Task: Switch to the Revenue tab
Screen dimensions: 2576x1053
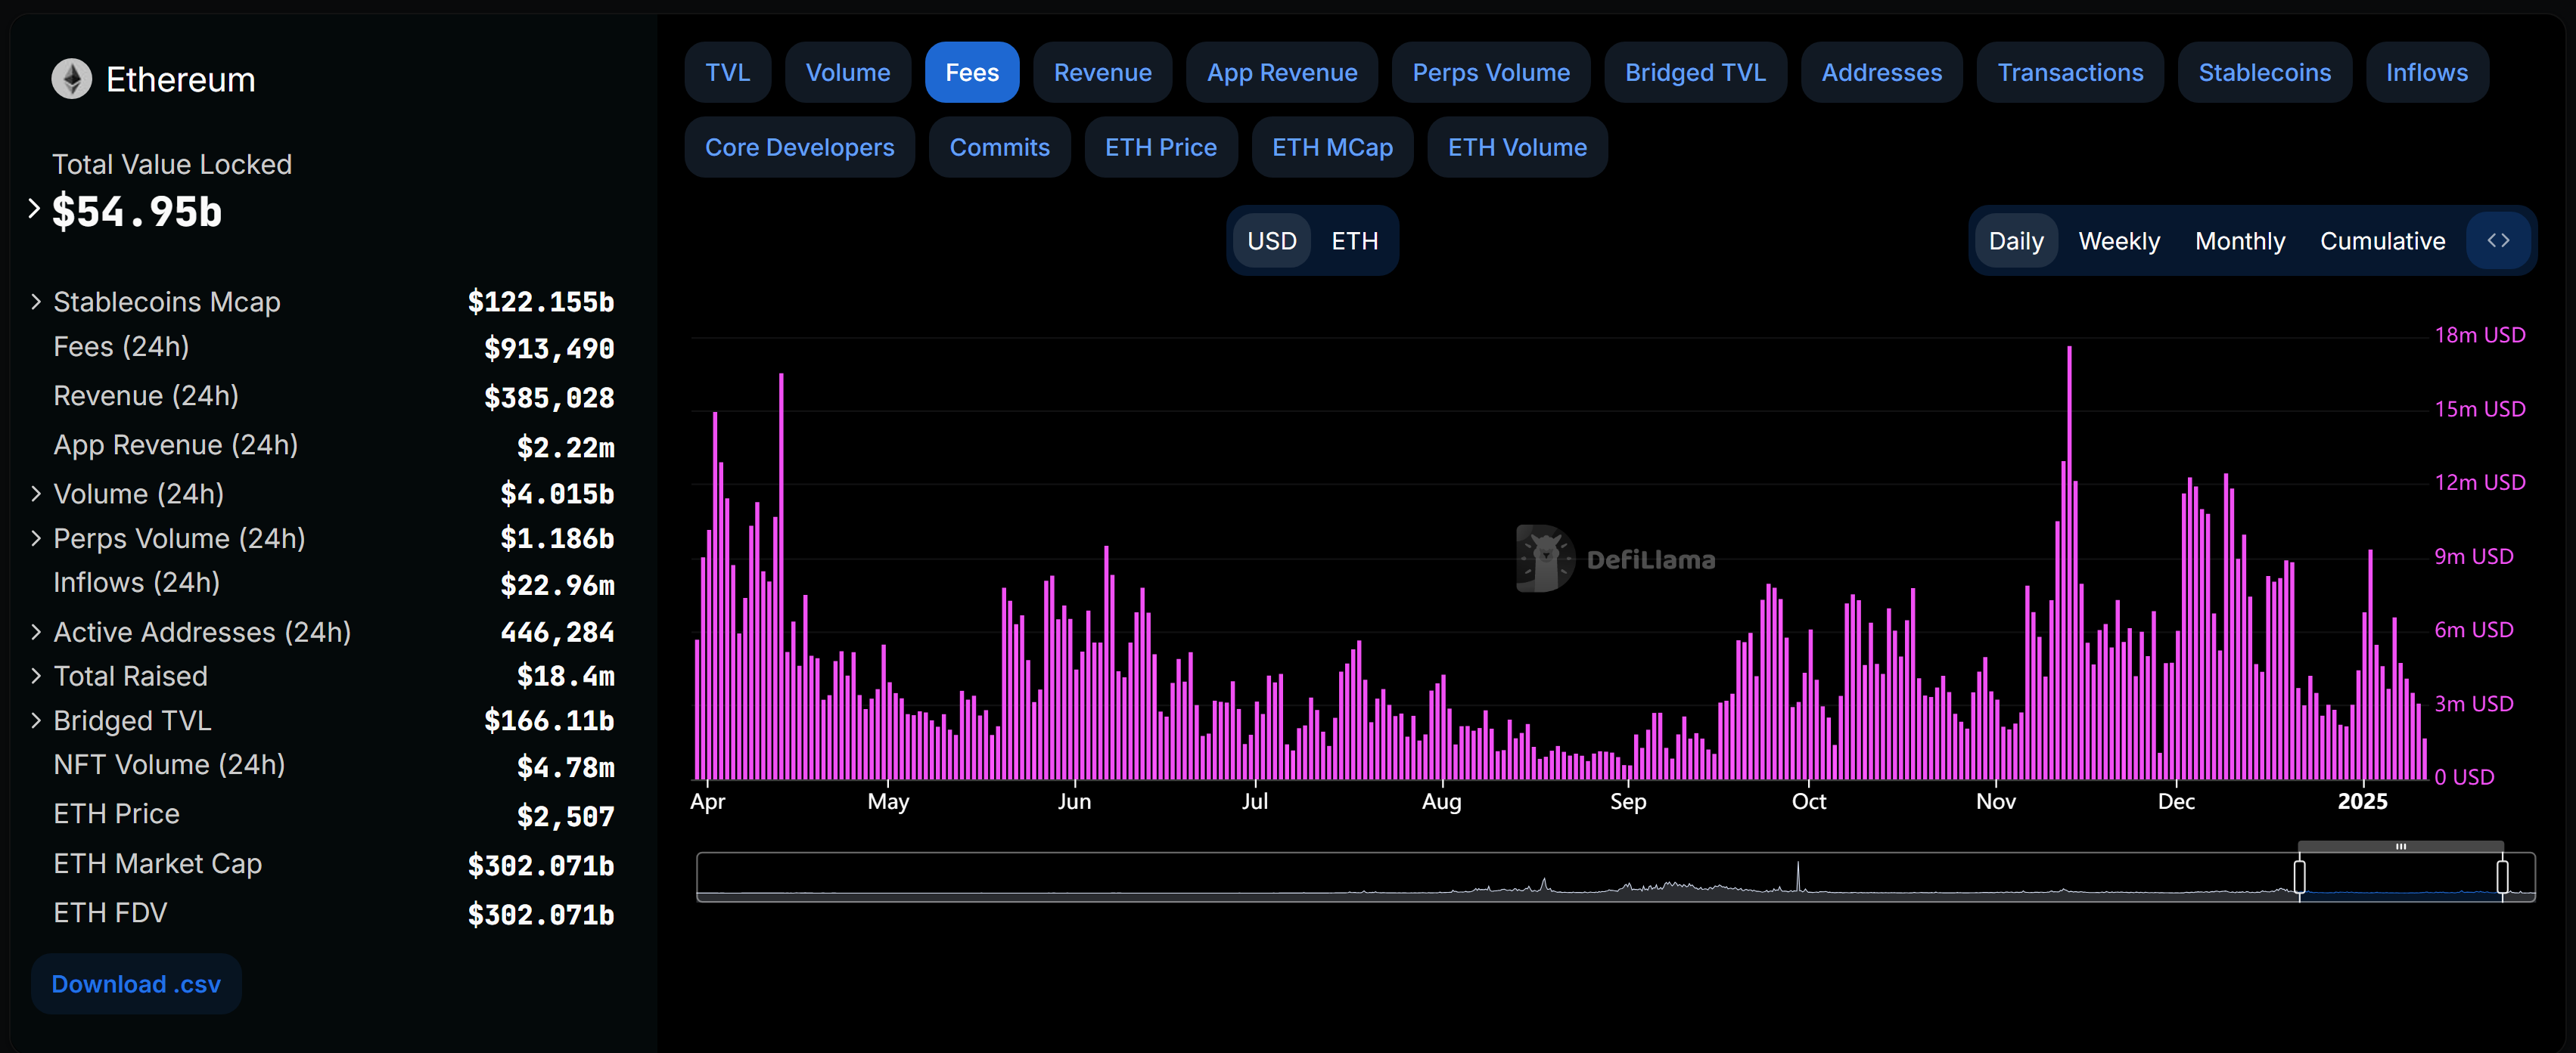Action: [x=1102, y=72]
